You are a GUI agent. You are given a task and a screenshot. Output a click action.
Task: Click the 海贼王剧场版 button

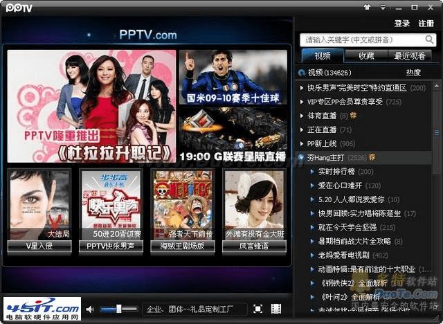pos(183,246)
